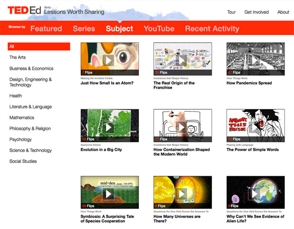Viewport: 294px width, 229px height.
Task: Filter by Philosophy & Religion
Action: point(30,128)
